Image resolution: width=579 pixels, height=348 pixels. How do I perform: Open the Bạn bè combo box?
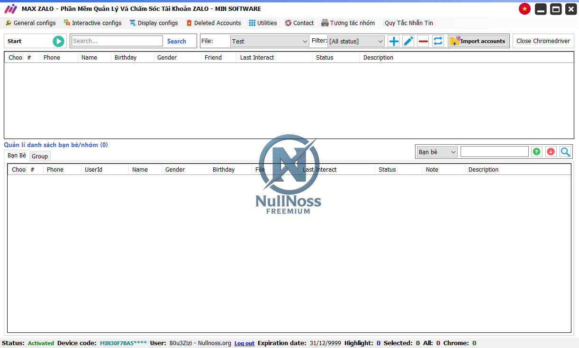[x=437, y=152]
